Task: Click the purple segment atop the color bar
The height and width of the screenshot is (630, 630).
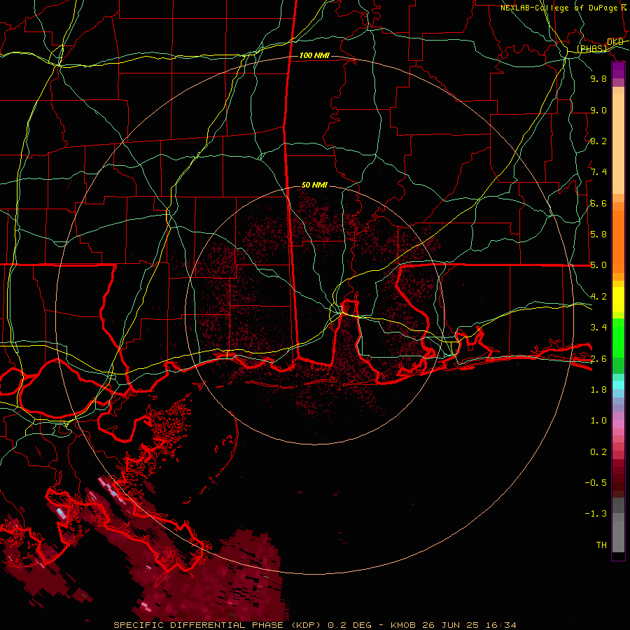Action: (x=618, y=70)
